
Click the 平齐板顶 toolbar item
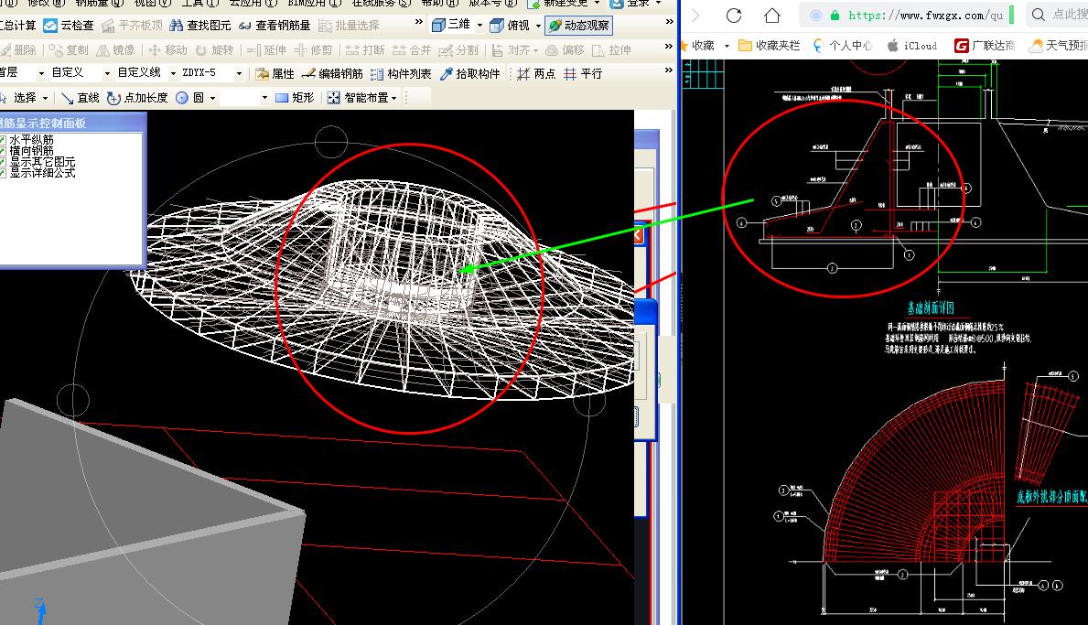click(132, 25)
